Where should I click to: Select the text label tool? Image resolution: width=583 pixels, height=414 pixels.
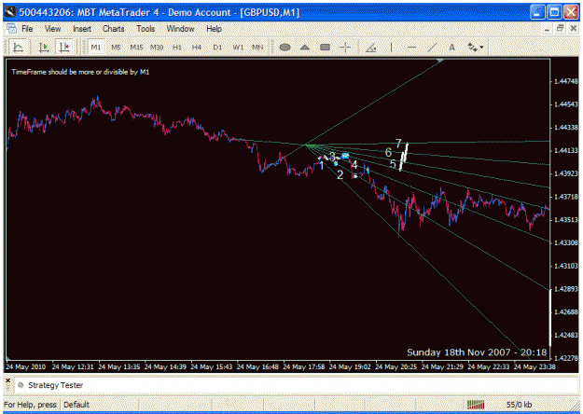click(451, 48)
